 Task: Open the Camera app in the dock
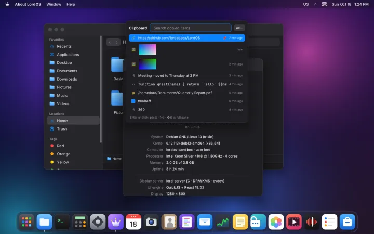coord(151,222)
